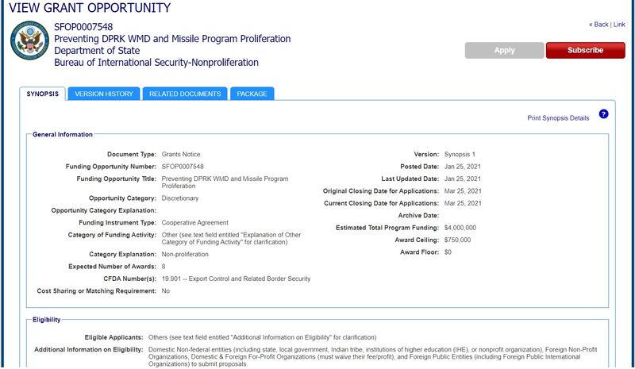Open the Related Documents tab

185,94
